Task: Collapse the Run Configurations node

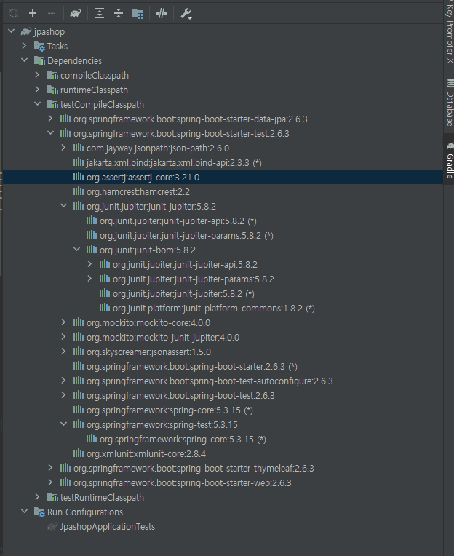Action: (x=25, y=512)
